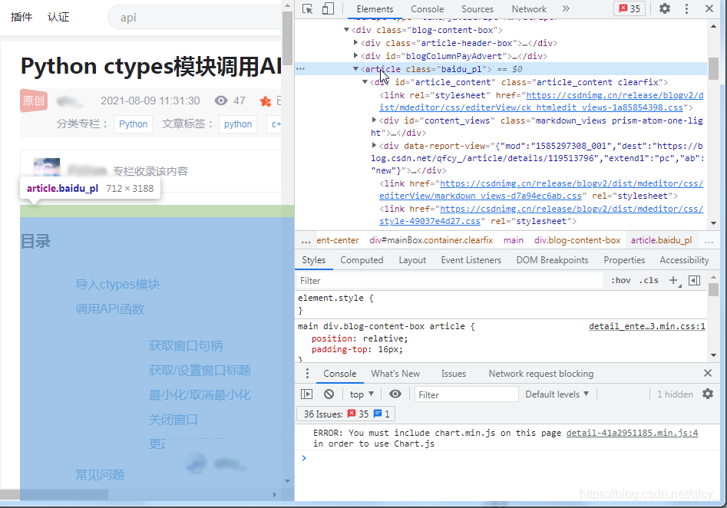Switch to the Console tab in top bar

(427, 8)
